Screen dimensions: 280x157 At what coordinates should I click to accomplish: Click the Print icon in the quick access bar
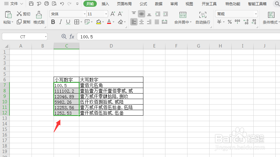tap(47, 4)
